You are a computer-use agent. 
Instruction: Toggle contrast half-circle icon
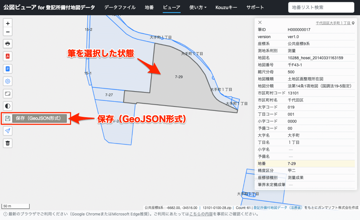[x=8, y=106]
